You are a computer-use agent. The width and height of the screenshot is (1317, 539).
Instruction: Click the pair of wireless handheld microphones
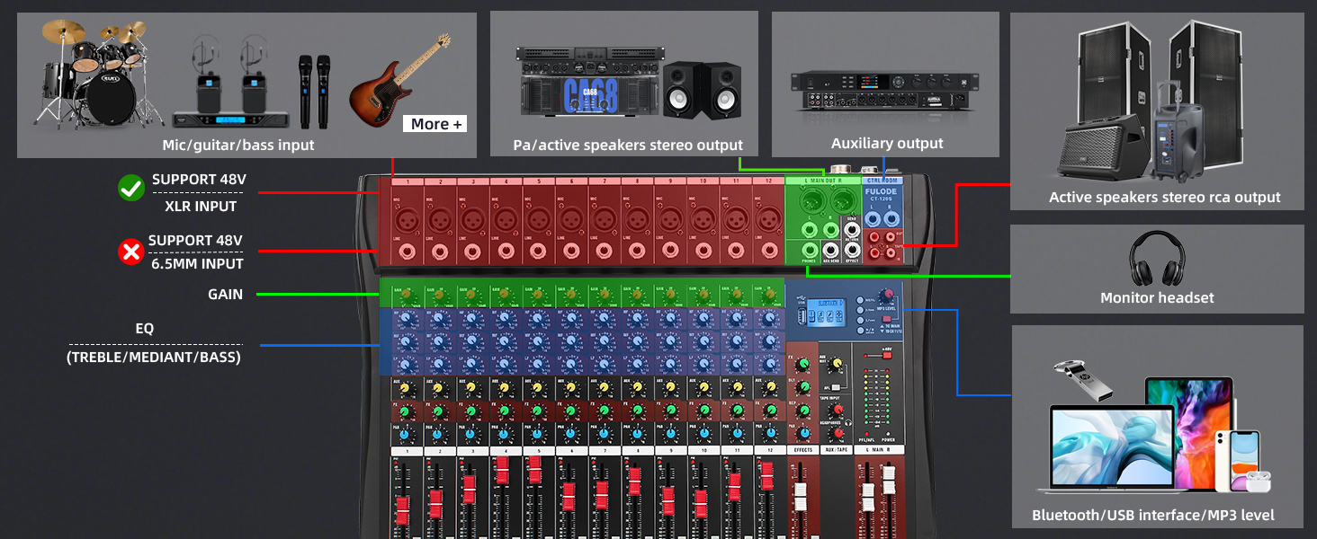click(314, 91)
